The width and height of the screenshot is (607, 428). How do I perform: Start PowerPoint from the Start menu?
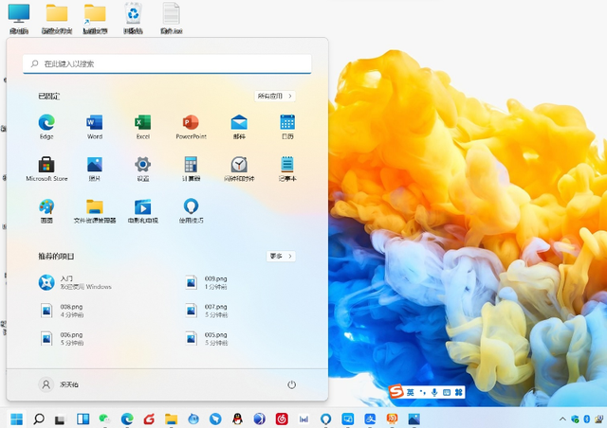pos(191,123)
